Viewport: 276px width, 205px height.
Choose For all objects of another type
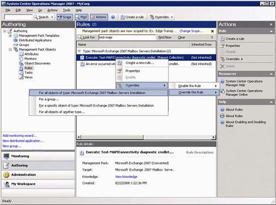(98, 112)
